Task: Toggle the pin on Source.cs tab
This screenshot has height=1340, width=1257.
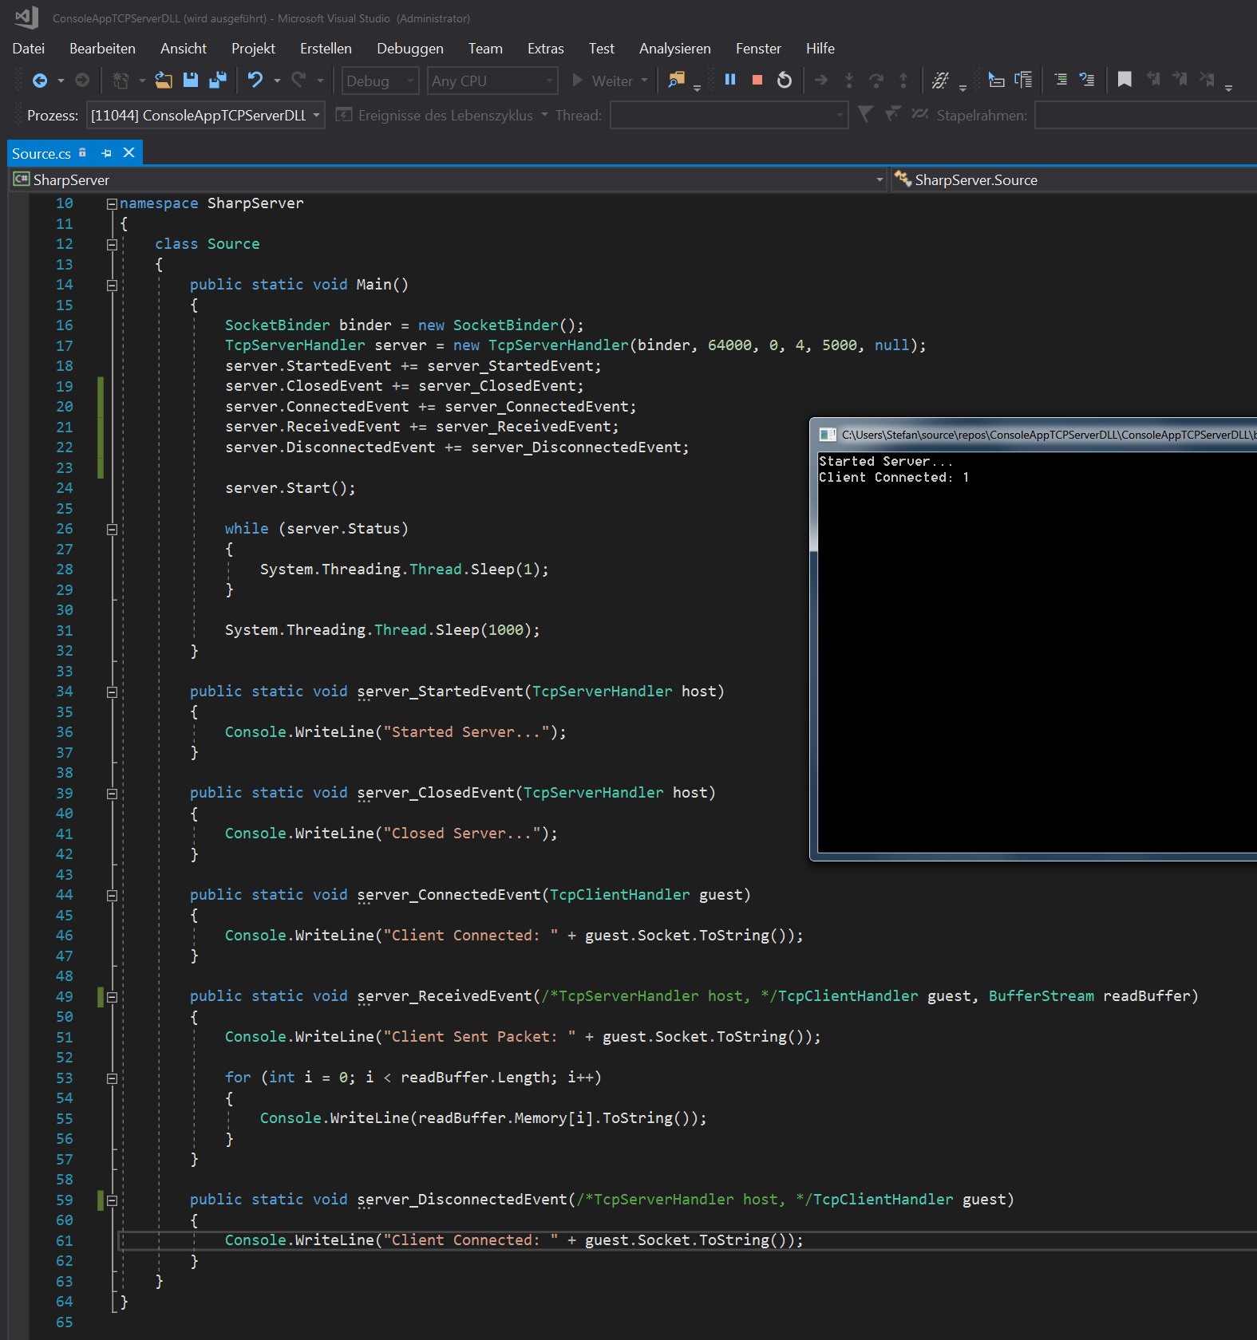Action: pos(106,152)
